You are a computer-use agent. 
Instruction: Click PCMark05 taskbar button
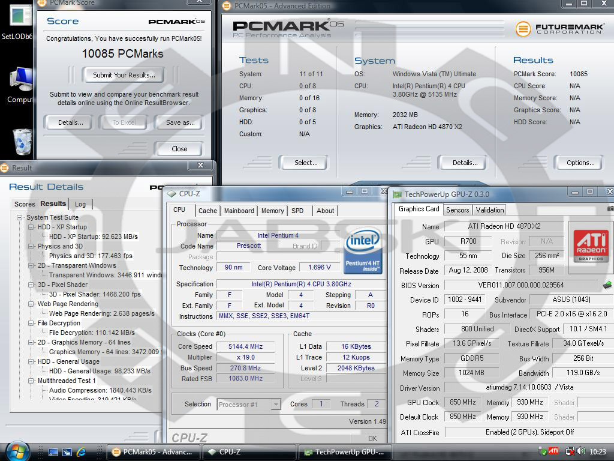click(153, 452)
